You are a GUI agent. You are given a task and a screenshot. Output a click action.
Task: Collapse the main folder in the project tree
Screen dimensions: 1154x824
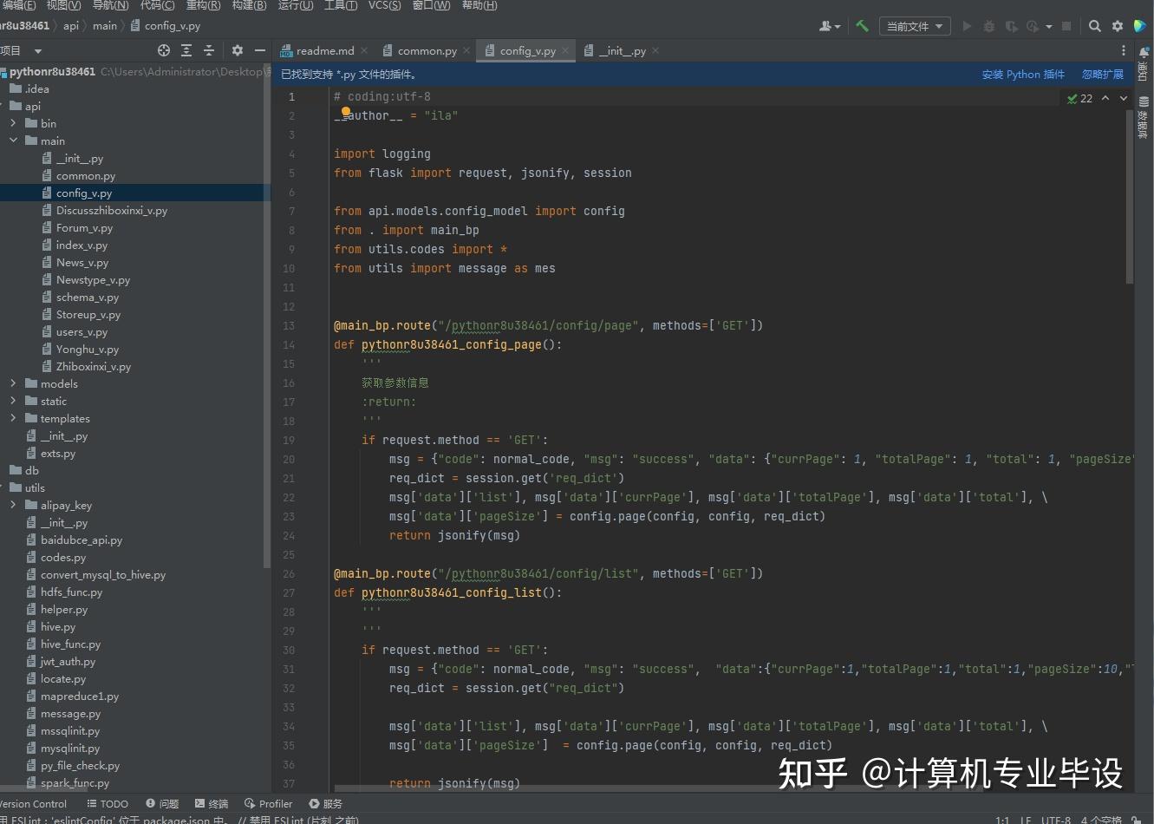click(13, 141)
